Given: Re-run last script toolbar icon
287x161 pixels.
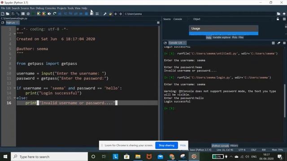Looking at the screenshot, I should (55, 14).
